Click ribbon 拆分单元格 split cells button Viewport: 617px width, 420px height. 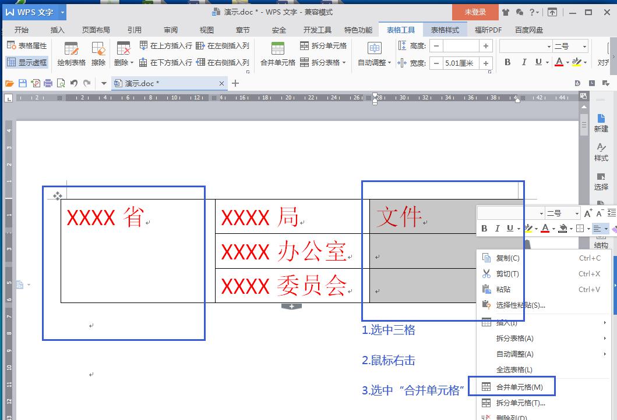click(x=323, y=45)
